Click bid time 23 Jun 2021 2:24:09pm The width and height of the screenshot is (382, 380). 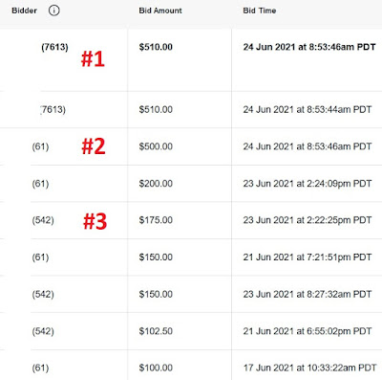tap(308, 184)
